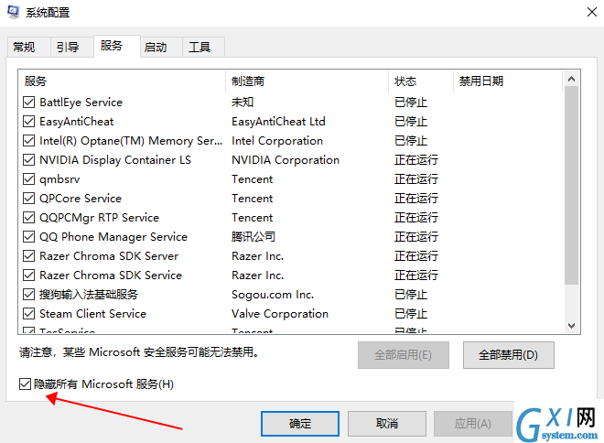Image resolution: width=604 pixels, height=443 pixels.
Task: Uncheck Razer Chroma SDK Server checkbox
Action: pos(29,256)
